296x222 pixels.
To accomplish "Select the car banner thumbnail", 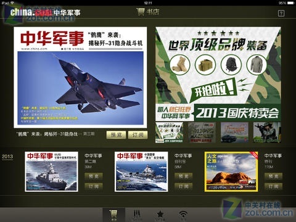I will 234,133.
